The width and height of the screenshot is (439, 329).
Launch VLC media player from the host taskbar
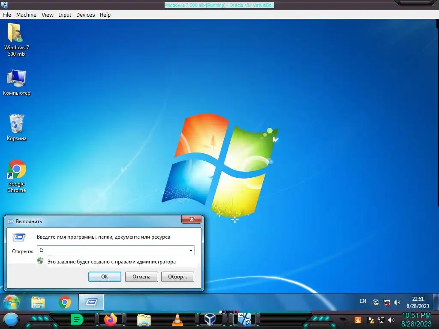click(x=177, y=320)
